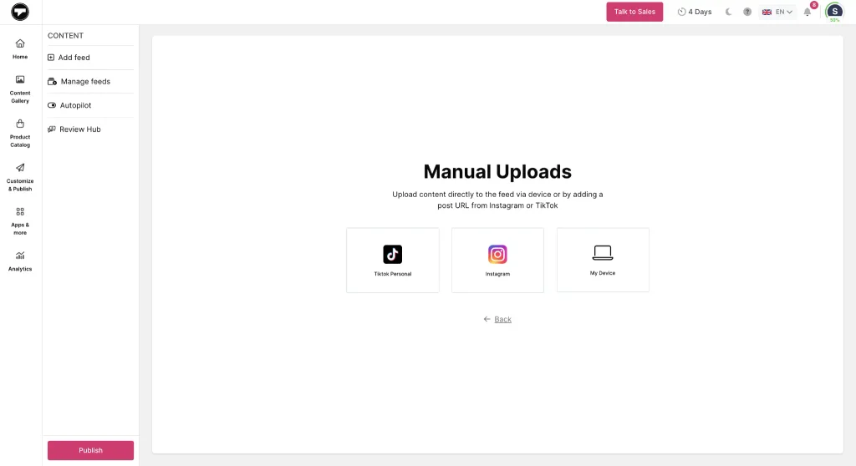Open the Home section in sidebar
The width and height of the screenshot is (856, 466).
[x=20, y=48]
